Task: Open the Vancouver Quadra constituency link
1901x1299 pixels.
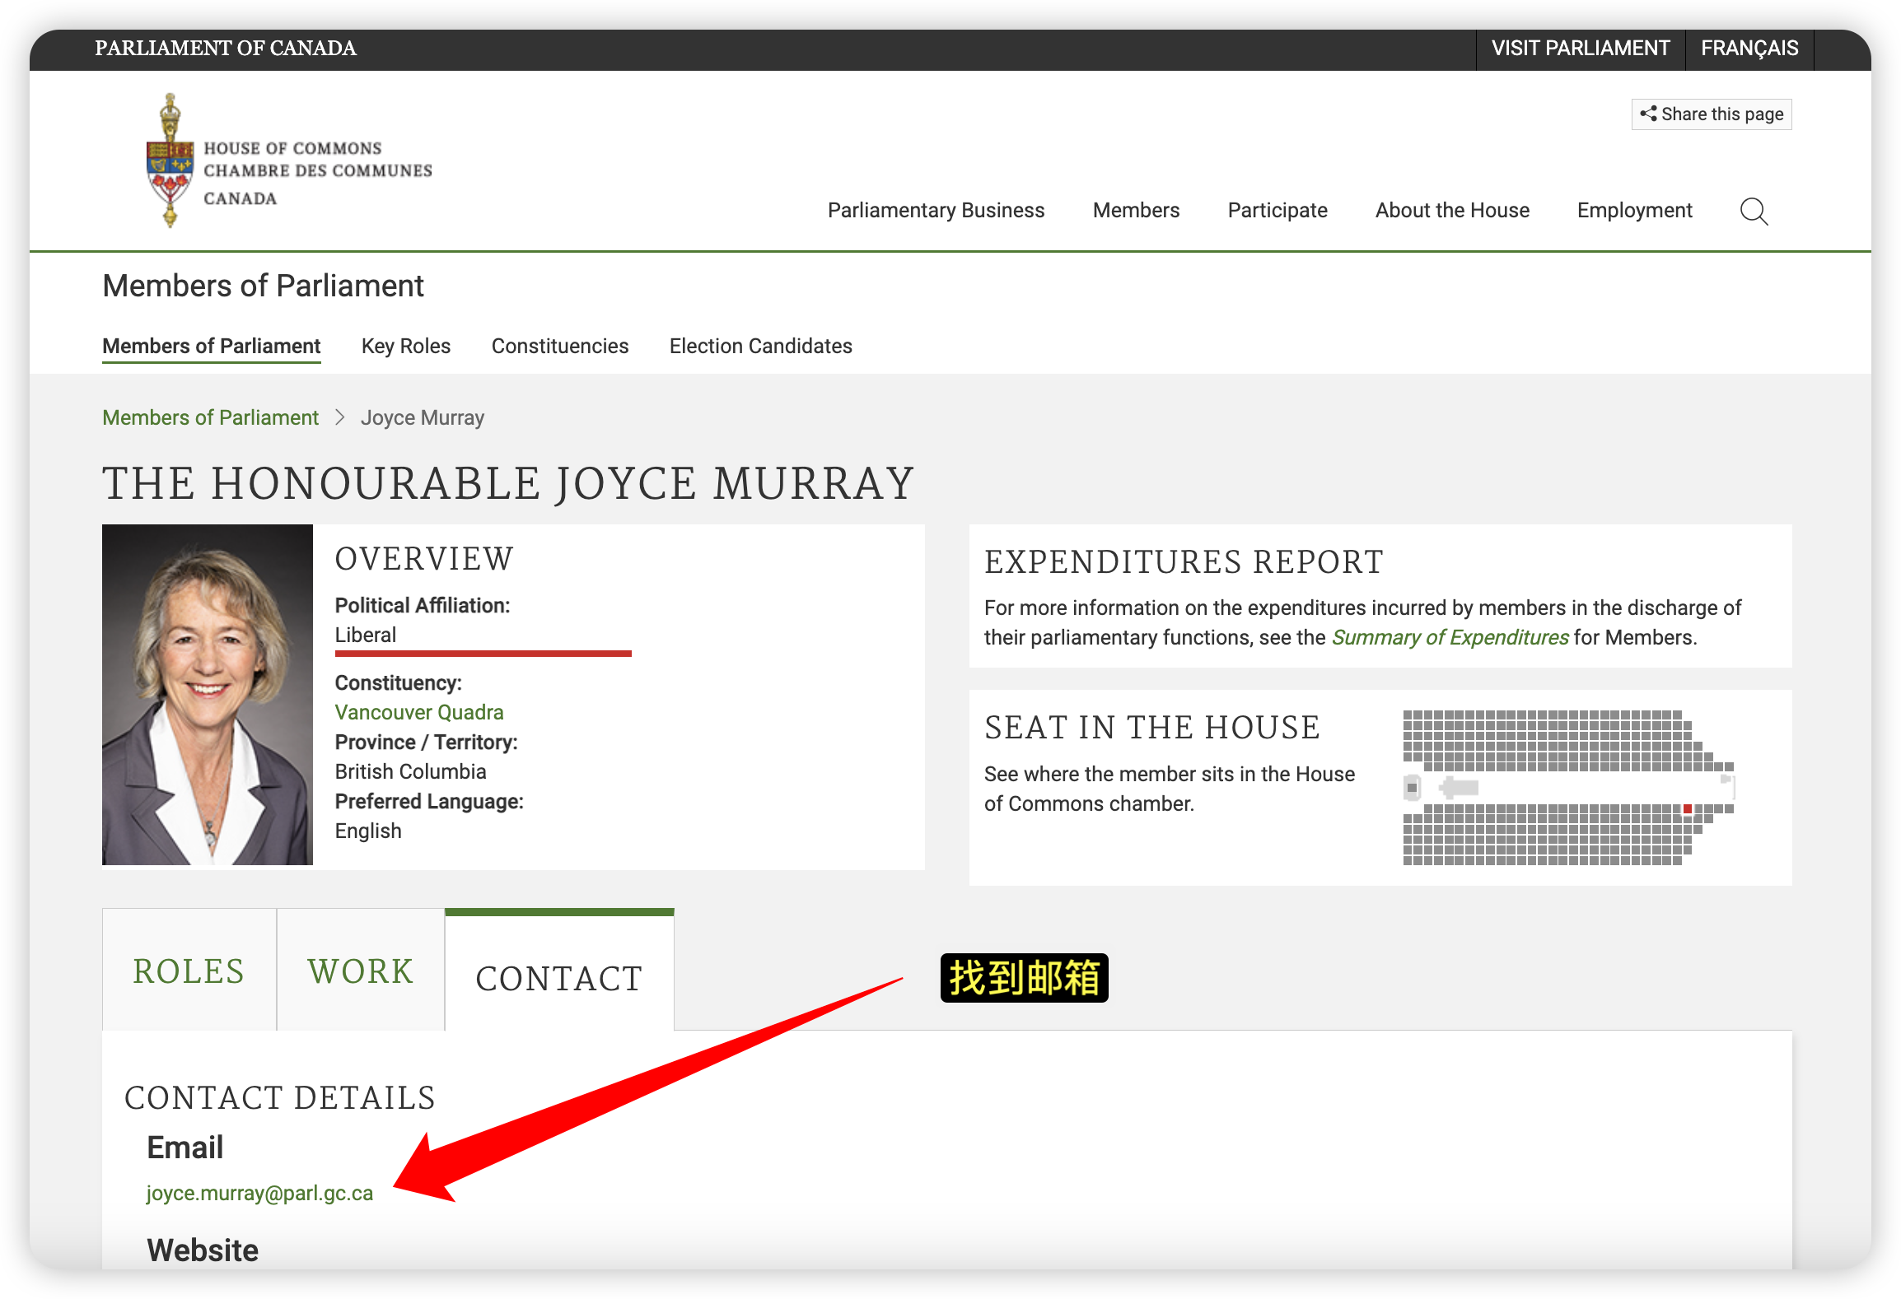Action: tap(419, 713)
